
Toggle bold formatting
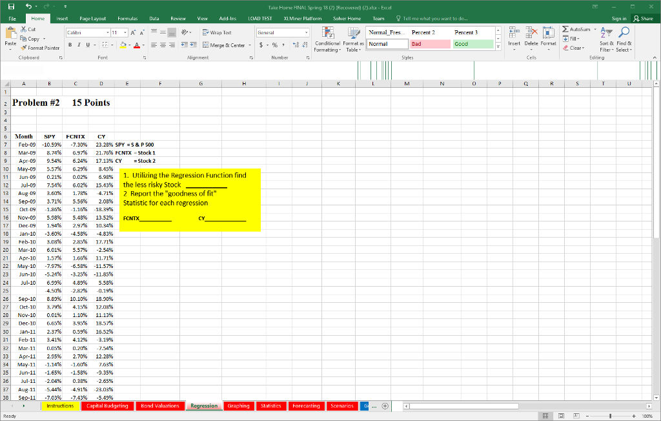pyautogui.click(x=70, y=45)
